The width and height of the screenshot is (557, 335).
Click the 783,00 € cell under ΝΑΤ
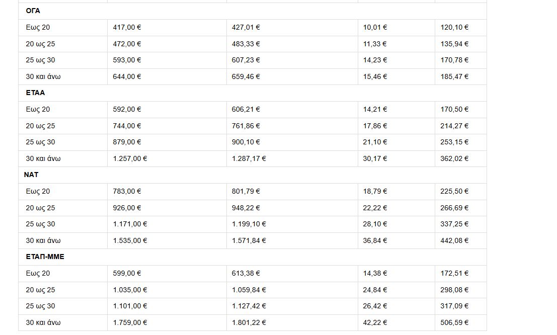tap(127, 192)
